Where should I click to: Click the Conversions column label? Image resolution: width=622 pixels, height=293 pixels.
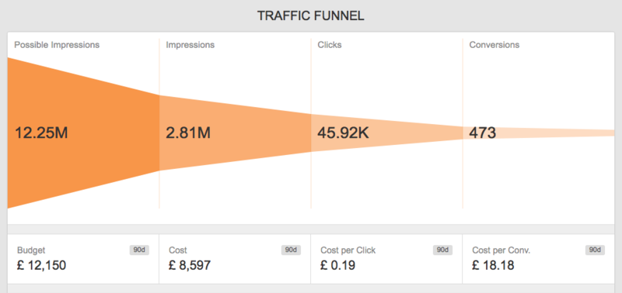[494, 45]
